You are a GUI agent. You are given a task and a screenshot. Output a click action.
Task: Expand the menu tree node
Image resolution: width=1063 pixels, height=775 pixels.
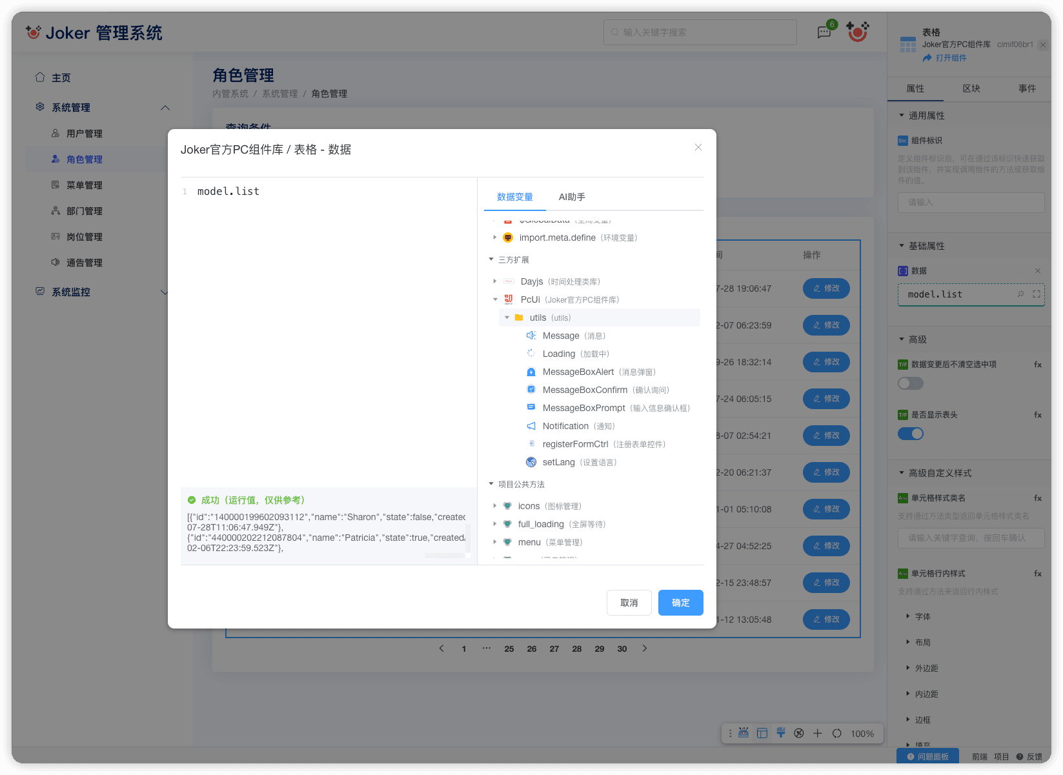495,542
